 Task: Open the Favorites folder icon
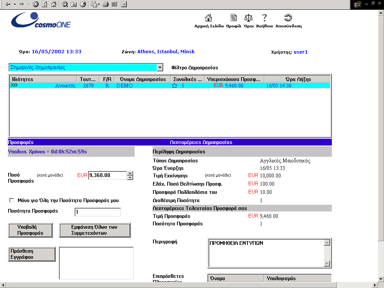[x=74, y=4]
